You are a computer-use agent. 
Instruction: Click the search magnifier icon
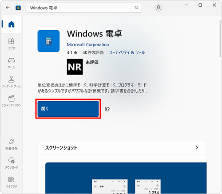click(x=136, y=8)
